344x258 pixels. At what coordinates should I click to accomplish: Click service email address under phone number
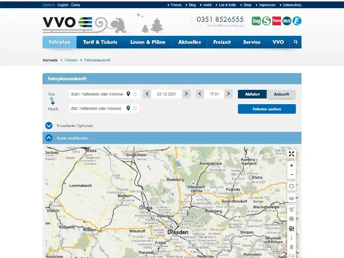click(226, 25)
